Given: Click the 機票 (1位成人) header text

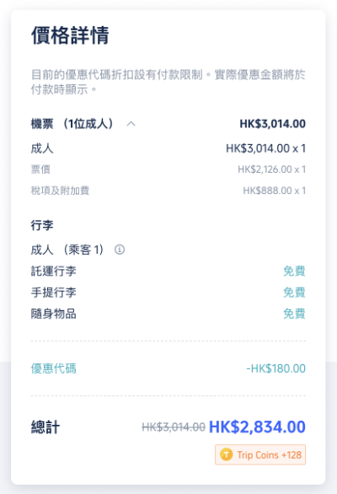Looking at the screenshot, I should click(x=72, y=124).
